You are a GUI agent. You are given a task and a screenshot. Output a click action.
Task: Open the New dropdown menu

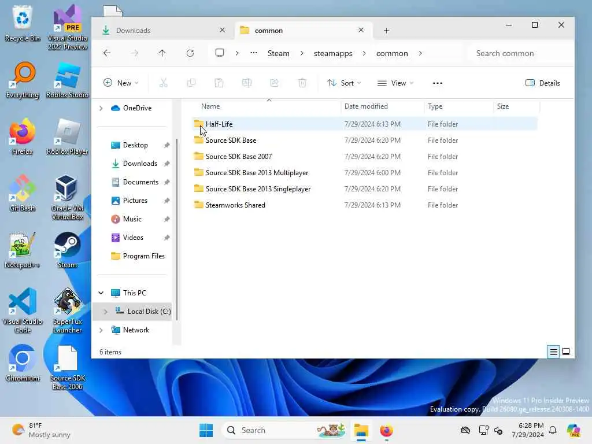tap(121, 83)
